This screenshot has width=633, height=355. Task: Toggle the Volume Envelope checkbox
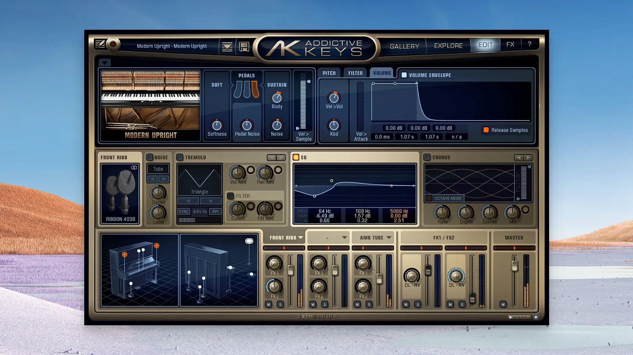point(404,75)
